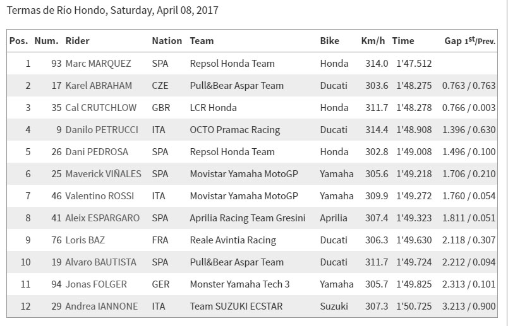Click the Time column header
Screen dimensions: 508x326
pos(403,41)
